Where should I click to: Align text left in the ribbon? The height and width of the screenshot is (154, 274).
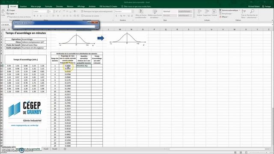[64, 16]
